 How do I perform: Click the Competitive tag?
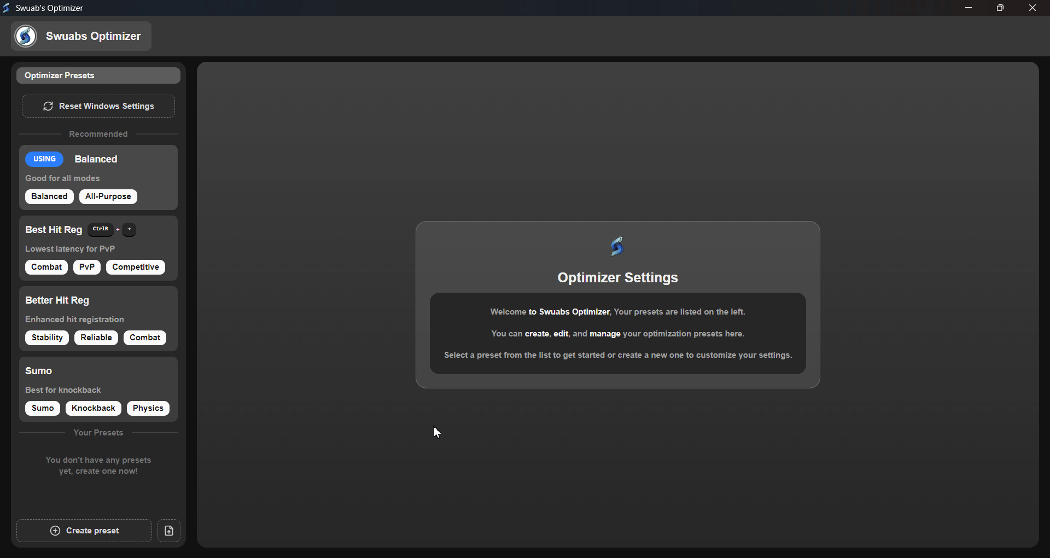coord(136,267)
